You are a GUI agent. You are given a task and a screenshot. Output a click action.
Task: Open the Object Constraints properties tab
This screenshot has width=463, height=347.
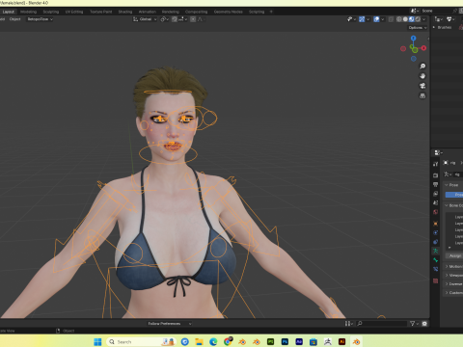[435, 242]
